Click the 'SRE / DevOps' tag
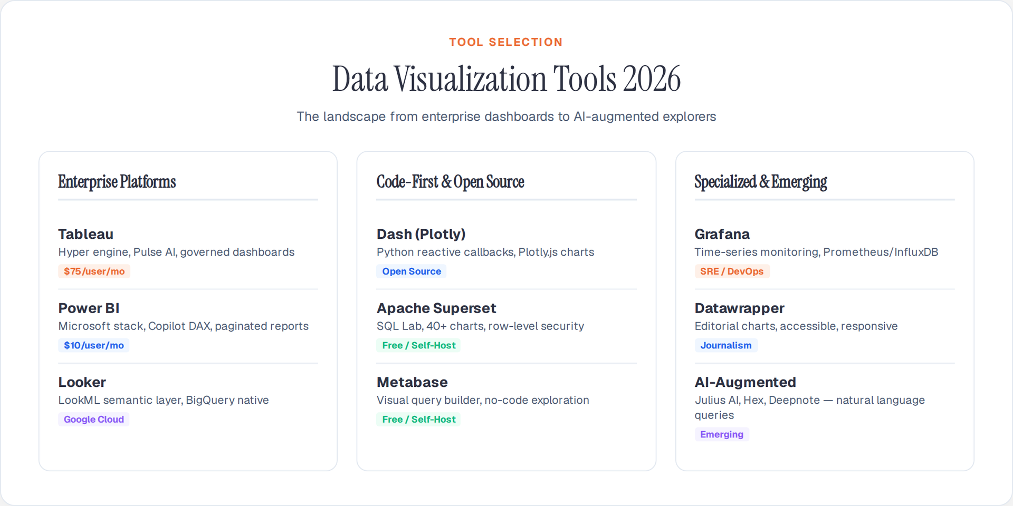1013x506 pixels. coord(732,271)
